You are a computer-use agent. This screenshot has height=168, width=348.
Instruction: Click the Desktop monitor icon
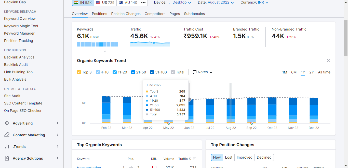click(169, 3)
